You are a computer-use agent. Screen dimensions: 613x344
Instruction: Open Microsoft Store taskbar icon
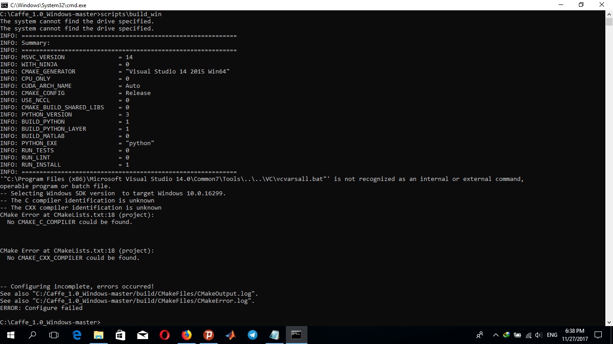click(121, 335)
